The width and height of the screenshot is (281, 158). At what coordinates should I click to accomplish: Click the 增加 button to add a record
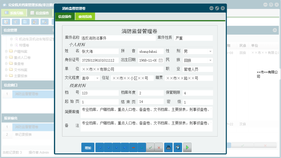click(x=88, y=148)
